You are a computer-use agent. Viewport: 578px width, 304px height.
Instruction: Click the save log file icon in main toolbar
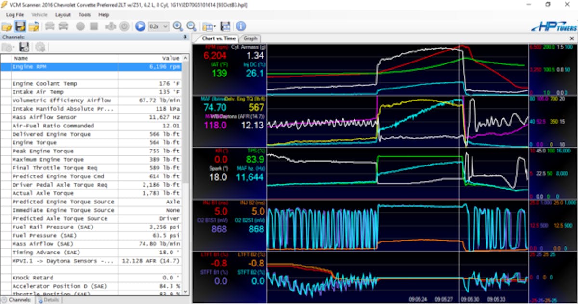click(x=20, y=26)
